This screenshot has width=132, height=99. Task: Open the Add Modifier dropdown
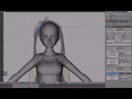[119, 27]
